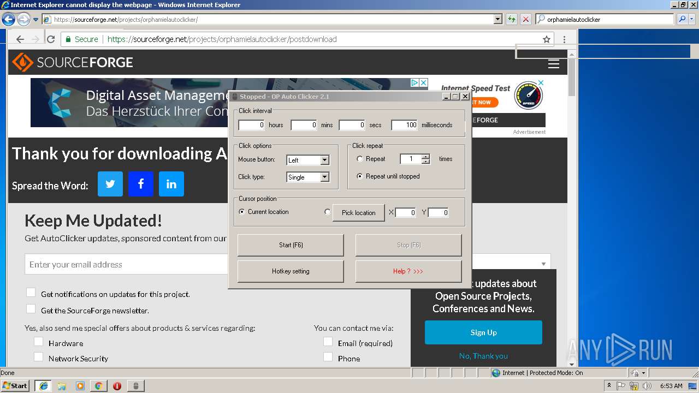
Task: Click the Internet Explorer forward arrow
Action: 23,20
